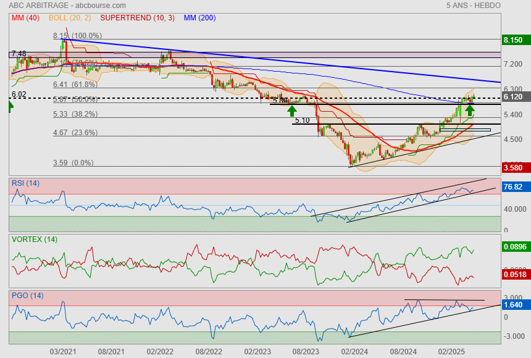
Task: Click the 08/2022 date on time axis
Action: point(209,351)
